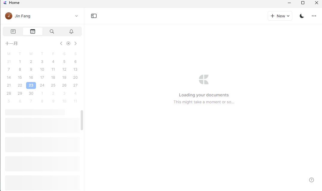Switch to the calendar tab
Screen dimensions: 322x191
pos(33,31)
